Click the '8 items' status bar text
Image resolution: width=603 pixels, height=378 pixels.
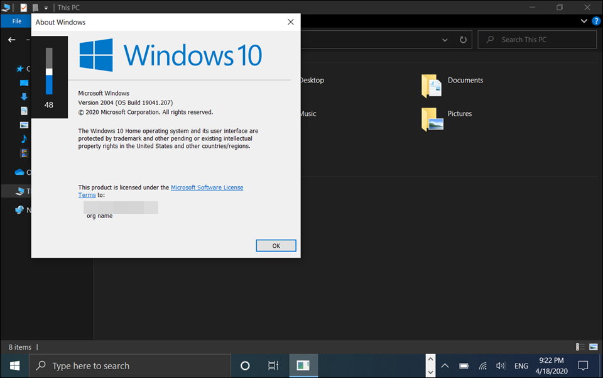pos(20,347)
